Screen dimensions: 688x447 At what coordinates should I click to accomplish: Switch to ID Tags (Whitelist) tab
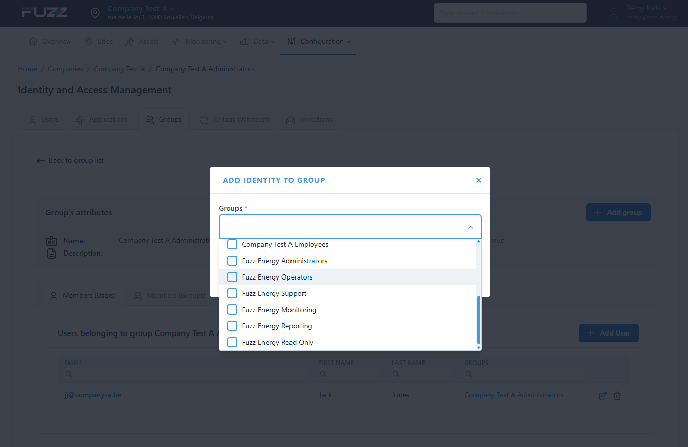(234, 120)
